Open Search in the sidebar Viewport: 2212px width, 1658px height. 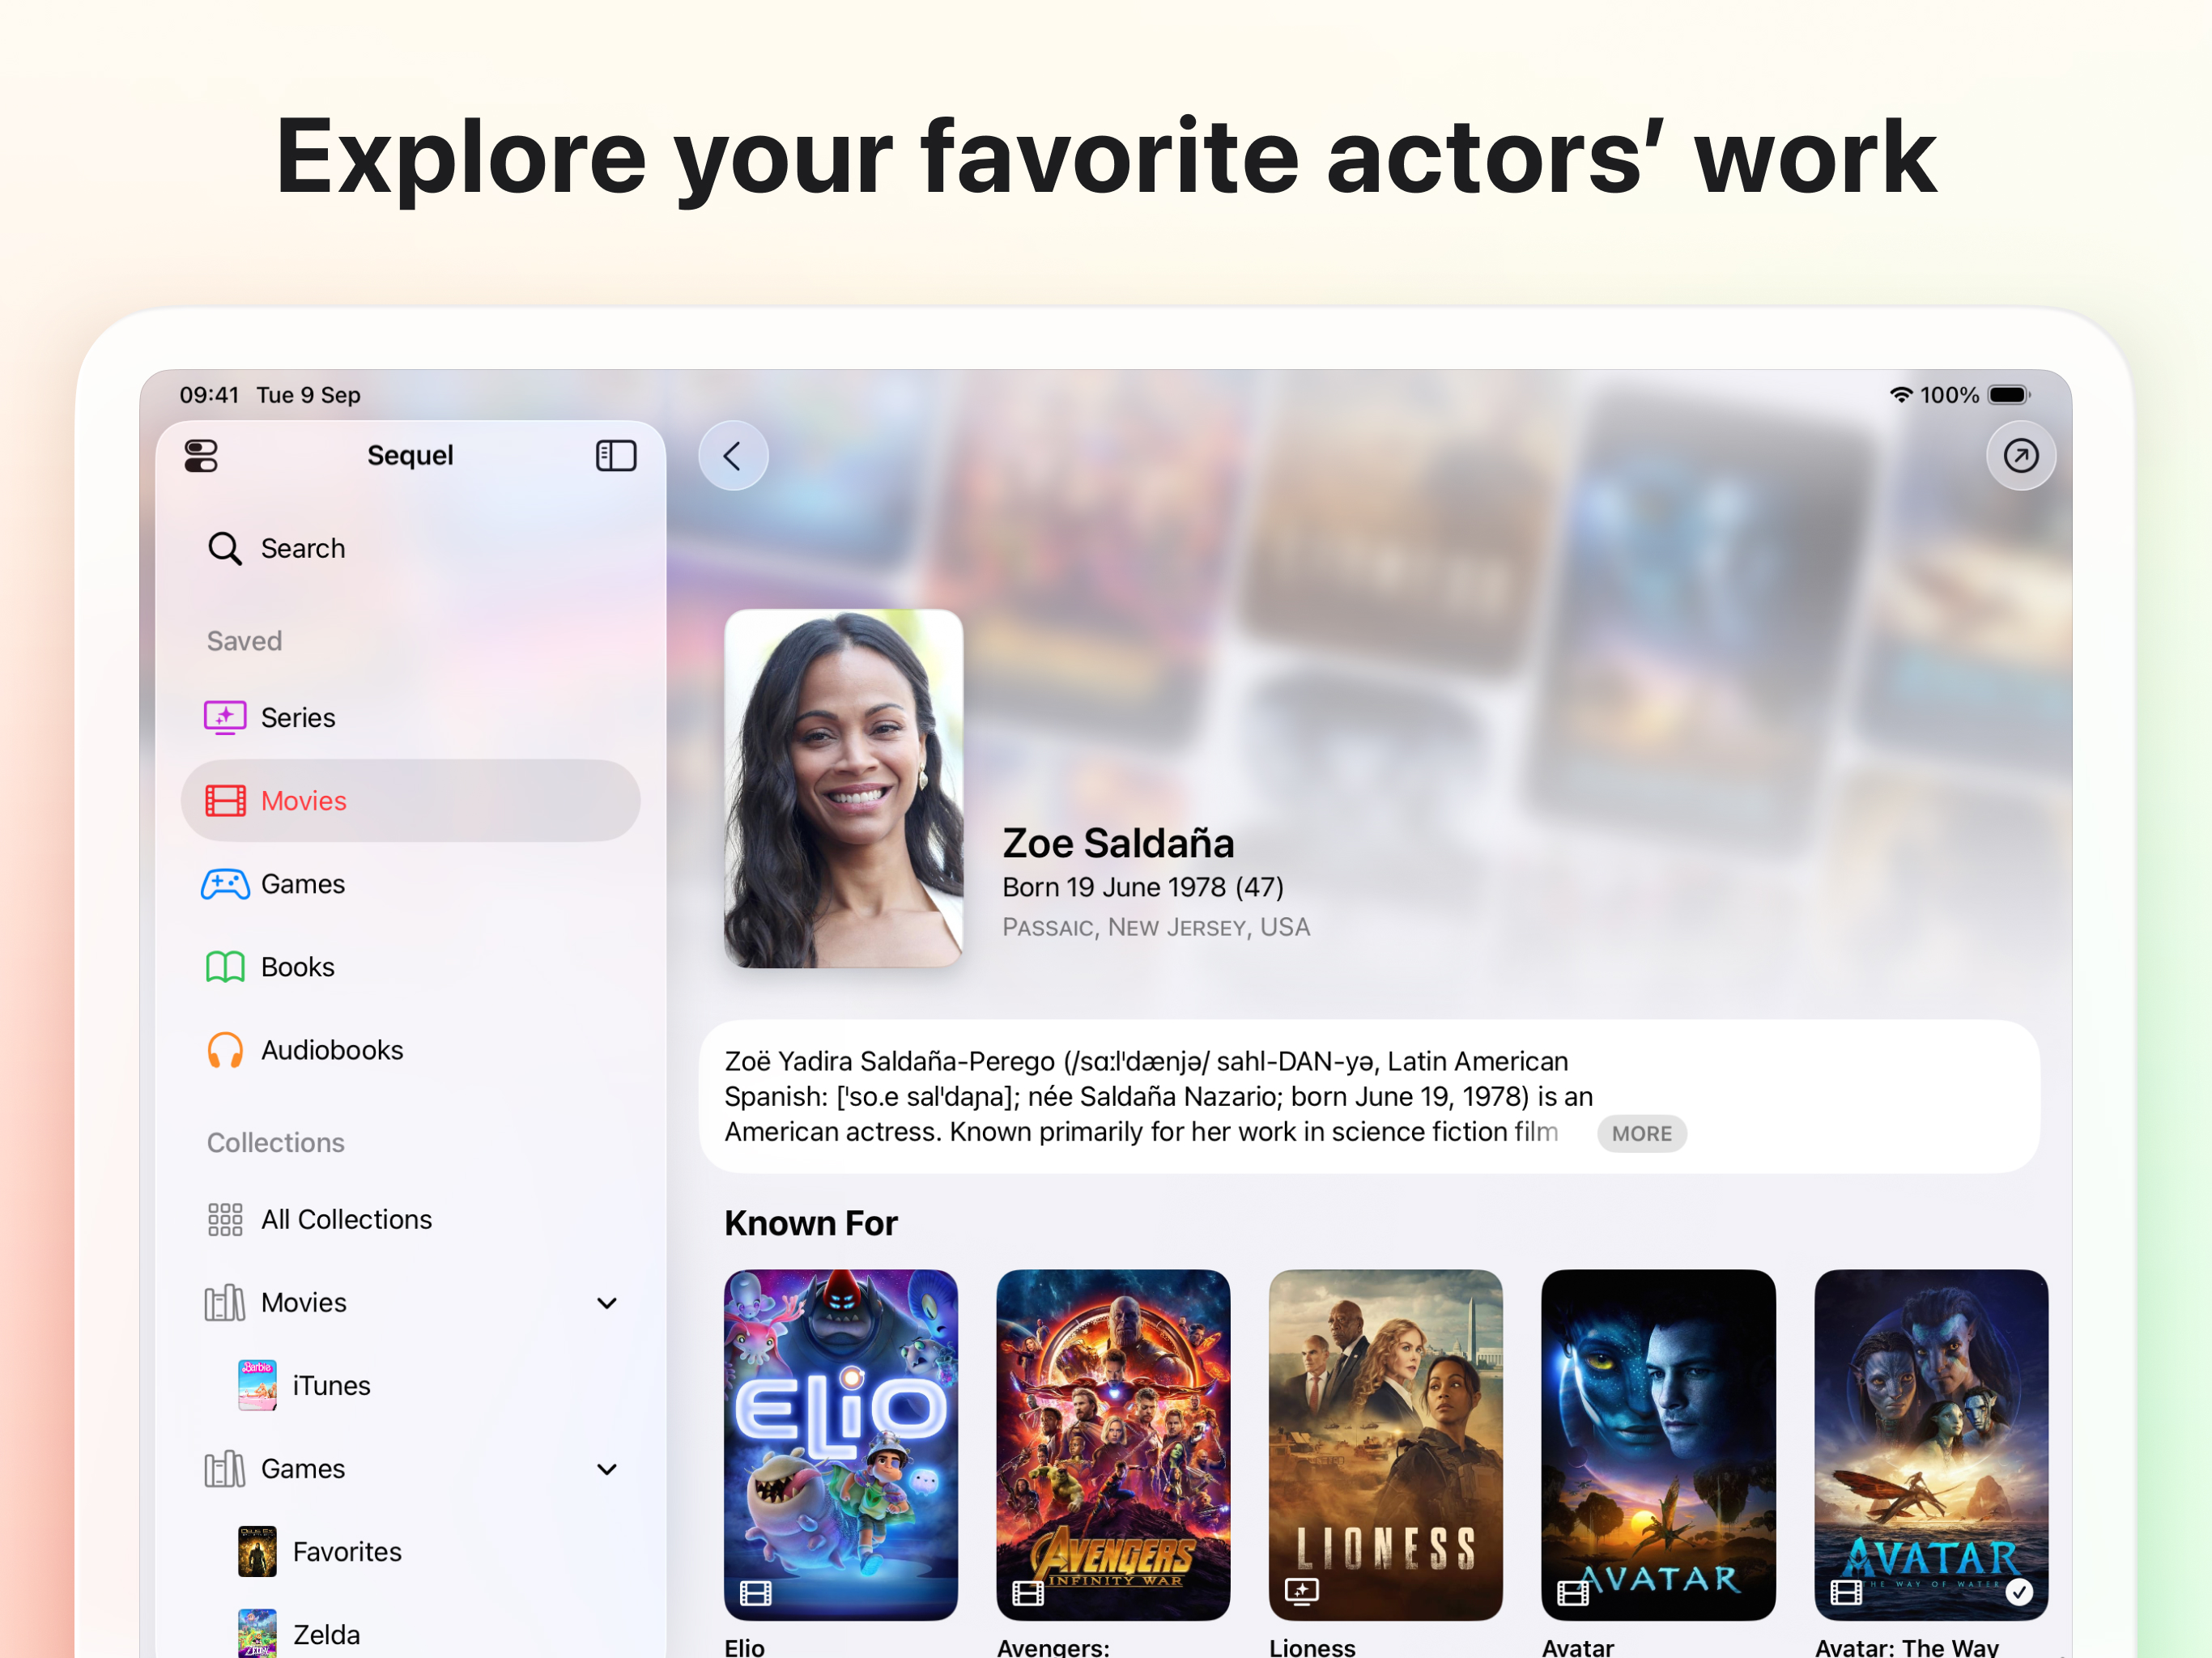[410, 548]
